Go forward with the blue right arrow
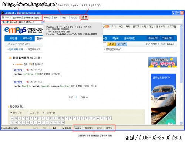Screen dimensions: 185x142 click(7, 22)
